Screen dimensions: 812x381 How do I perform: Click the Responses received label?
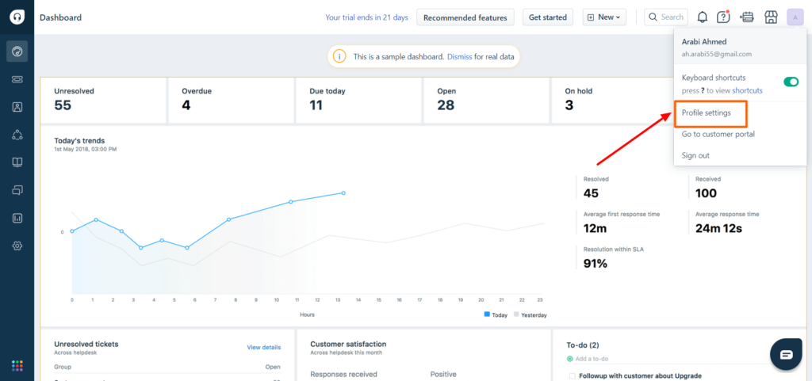pyautogui.click(x=343, y=375)
